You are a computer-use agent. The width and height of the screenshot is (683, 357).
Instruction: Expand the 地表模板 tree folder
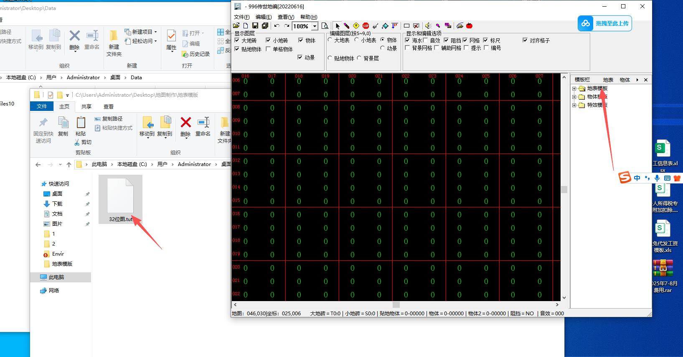click(574, 88)
